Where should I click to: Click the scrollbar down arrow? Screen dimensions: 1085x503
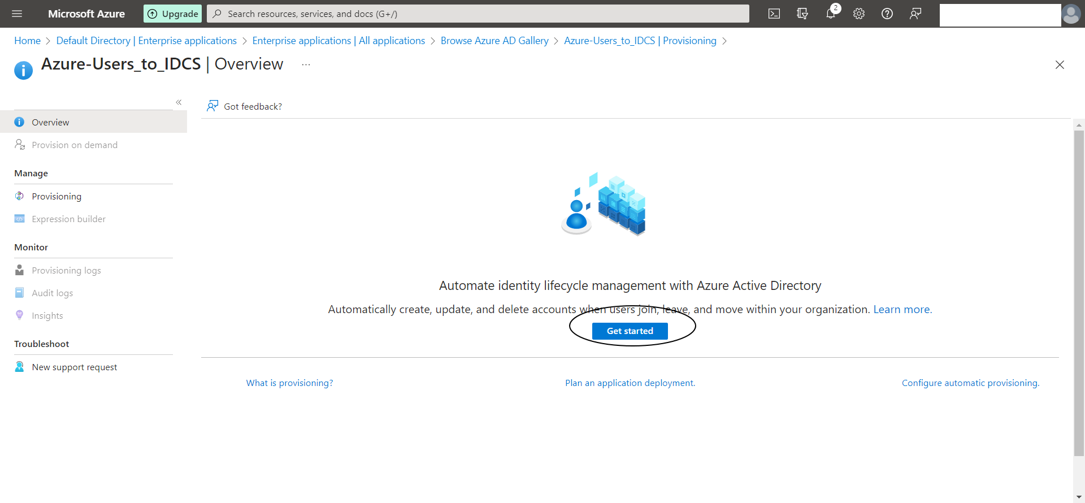click(1079, 497)
